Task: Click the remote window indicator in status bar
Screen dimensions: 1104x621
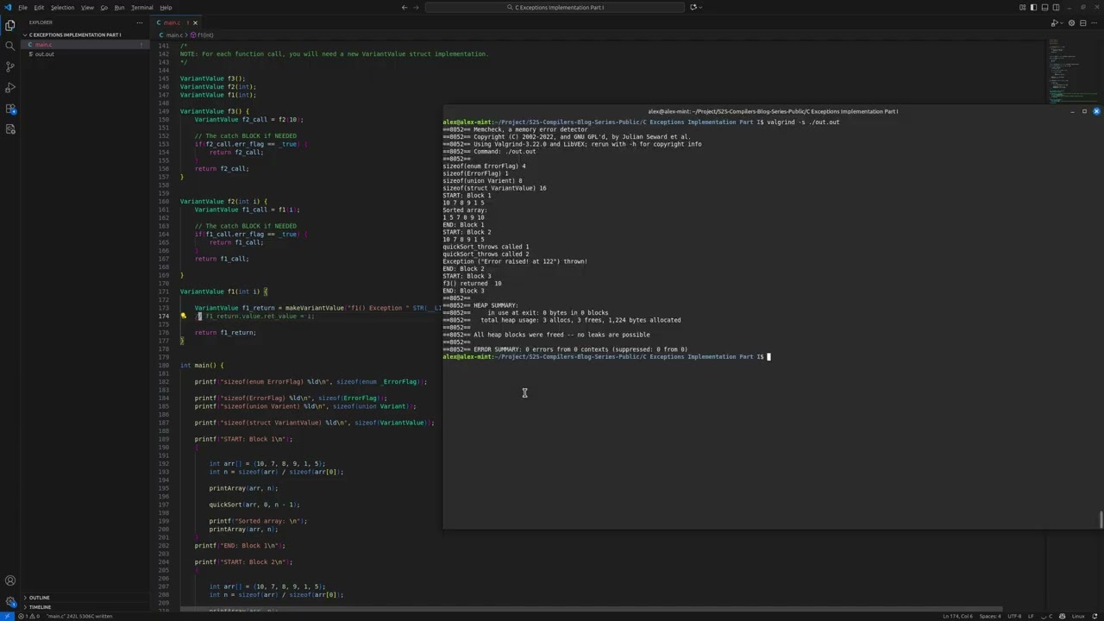Action: [x=7, y=616]
